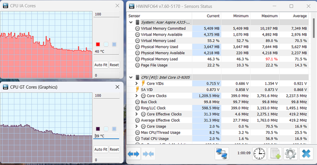Click the SA VID lightning bolt icon

click(x=138, y=89)
